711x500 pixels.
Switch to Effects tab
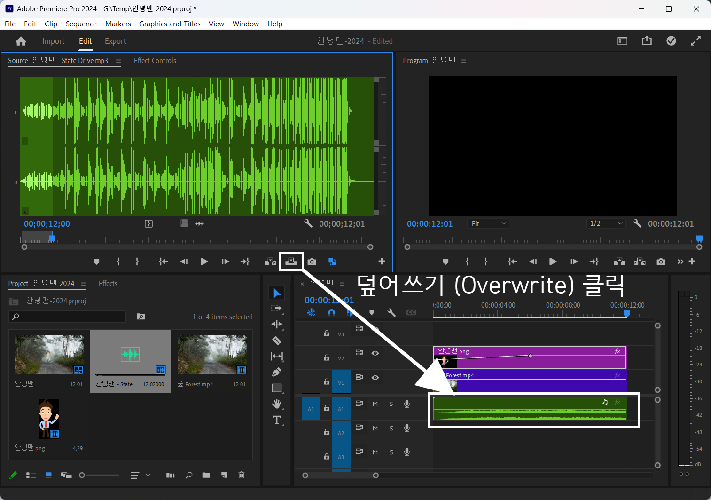tap(108, 284)
